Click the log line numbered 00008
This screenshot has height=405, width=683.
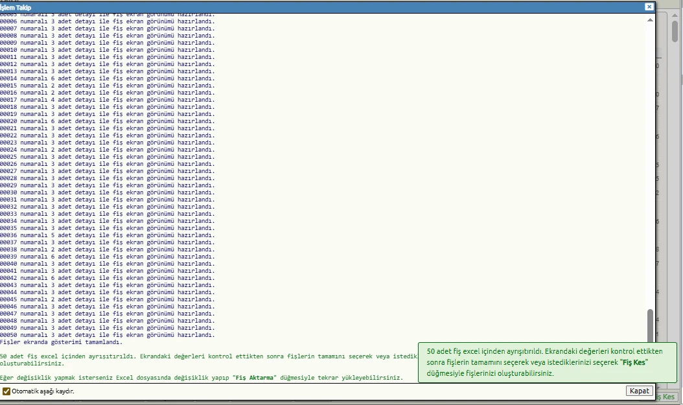[x=107, y=36]
